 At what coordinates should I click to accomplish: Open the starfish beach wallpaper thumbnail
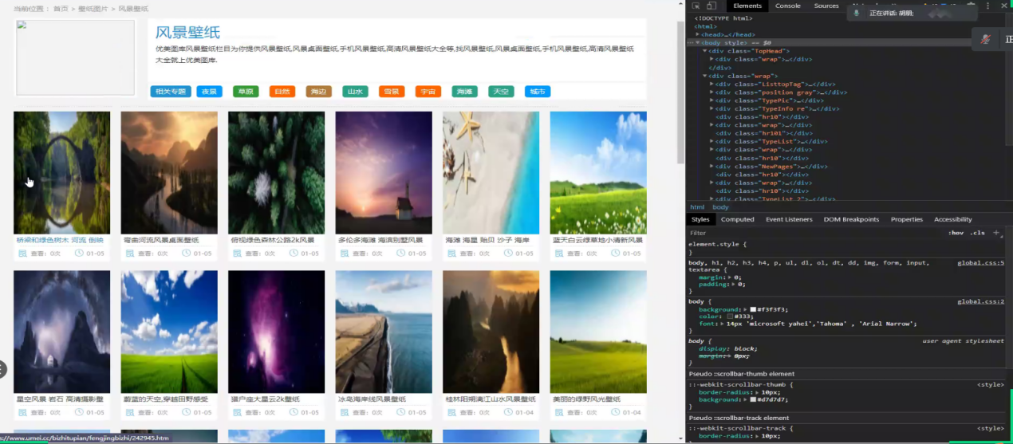491,172
